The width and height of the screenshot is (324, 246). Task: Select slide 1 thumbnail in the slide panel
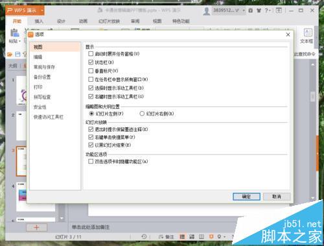[21, 90]
